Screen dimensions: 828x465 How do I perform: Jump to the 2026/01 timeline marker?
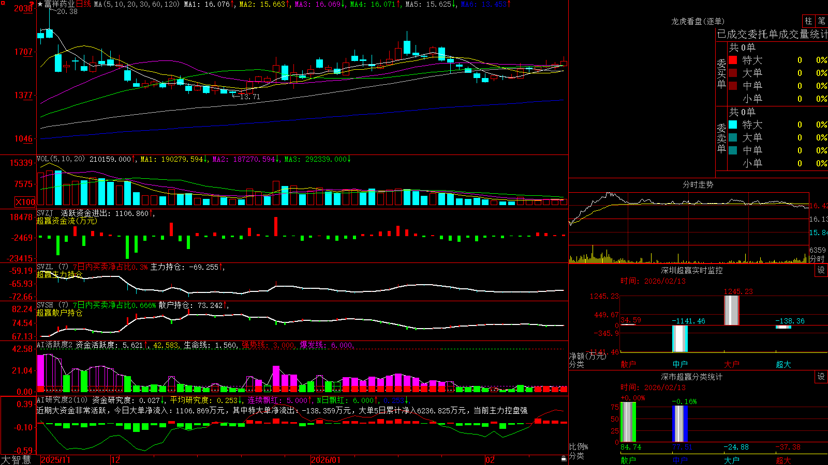pos(326,460)
